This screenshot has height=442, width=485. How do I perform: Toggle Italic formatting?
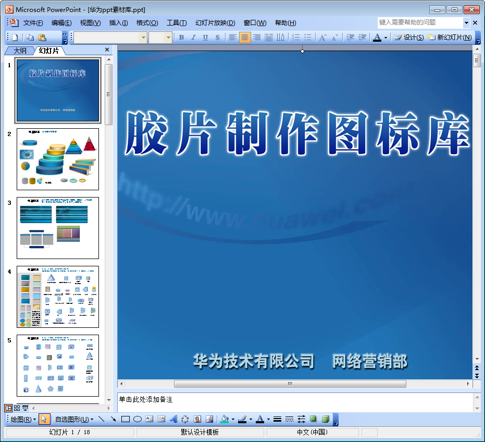tap(193, 38)
